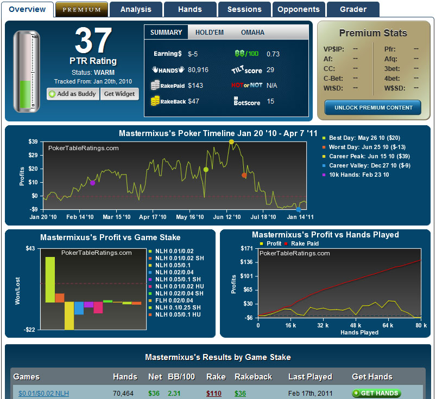Click the $110 rake link
This screenshot has width=436, height=399.
pos(214,394)
